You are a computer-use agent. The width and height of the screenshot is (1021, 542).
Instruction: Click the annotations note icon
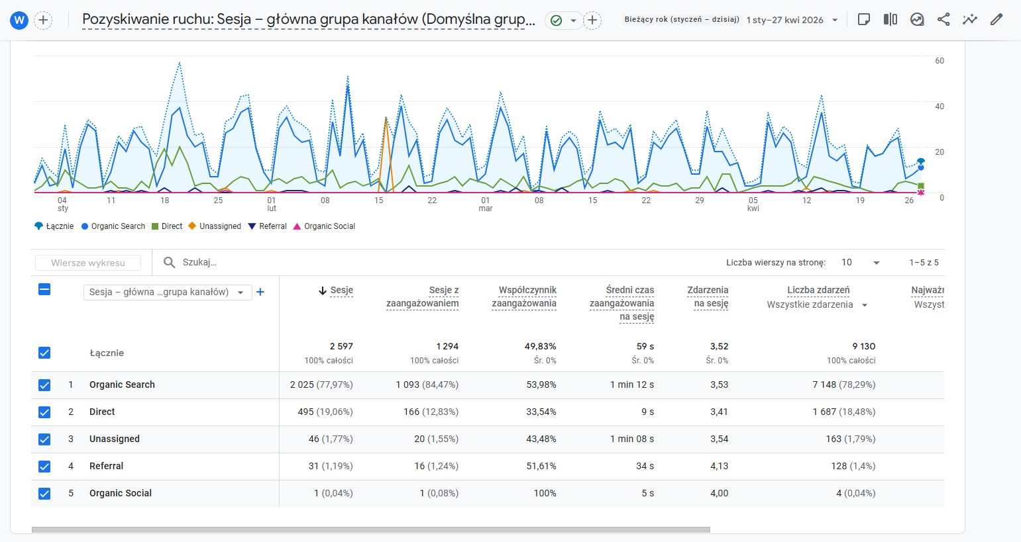click(x=863, y=20)
